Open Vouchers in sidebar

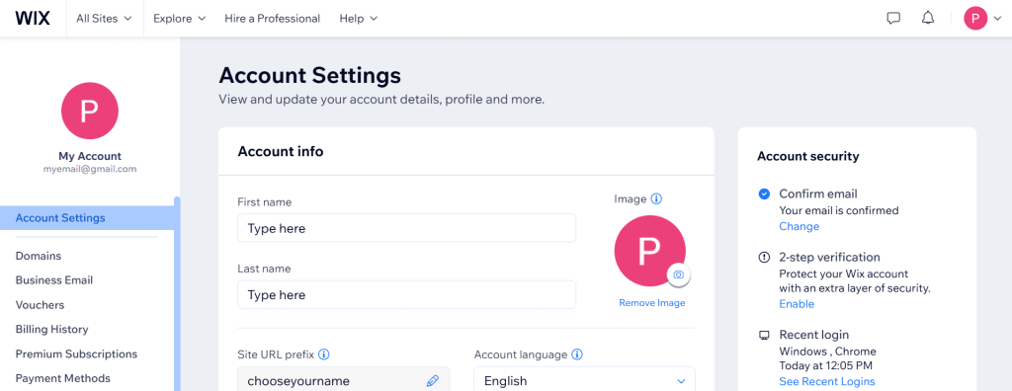click(x=40, y=304)
